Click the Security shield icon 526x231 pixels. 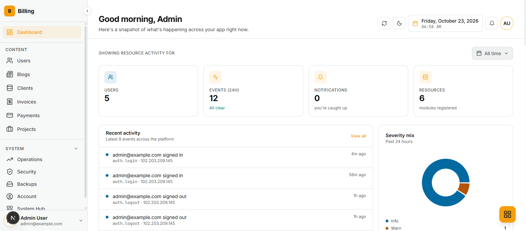coord(10,172)
